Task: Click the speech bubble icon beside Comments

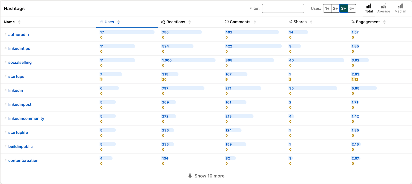Action: click(x=227, y=22)
